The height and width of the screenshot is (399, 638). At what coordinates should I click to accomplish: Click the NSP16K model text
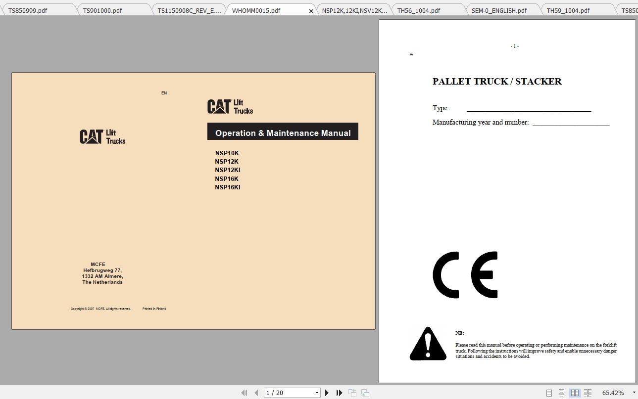227,178
